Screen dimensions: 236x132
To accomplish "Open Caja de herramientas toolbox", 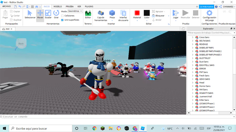I will click(x=101, y=16).
